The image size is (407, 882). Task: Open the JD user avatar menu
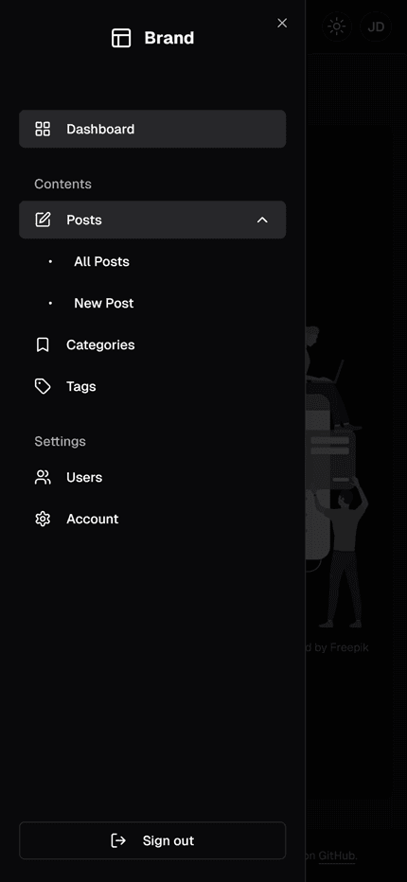(376, 26)
